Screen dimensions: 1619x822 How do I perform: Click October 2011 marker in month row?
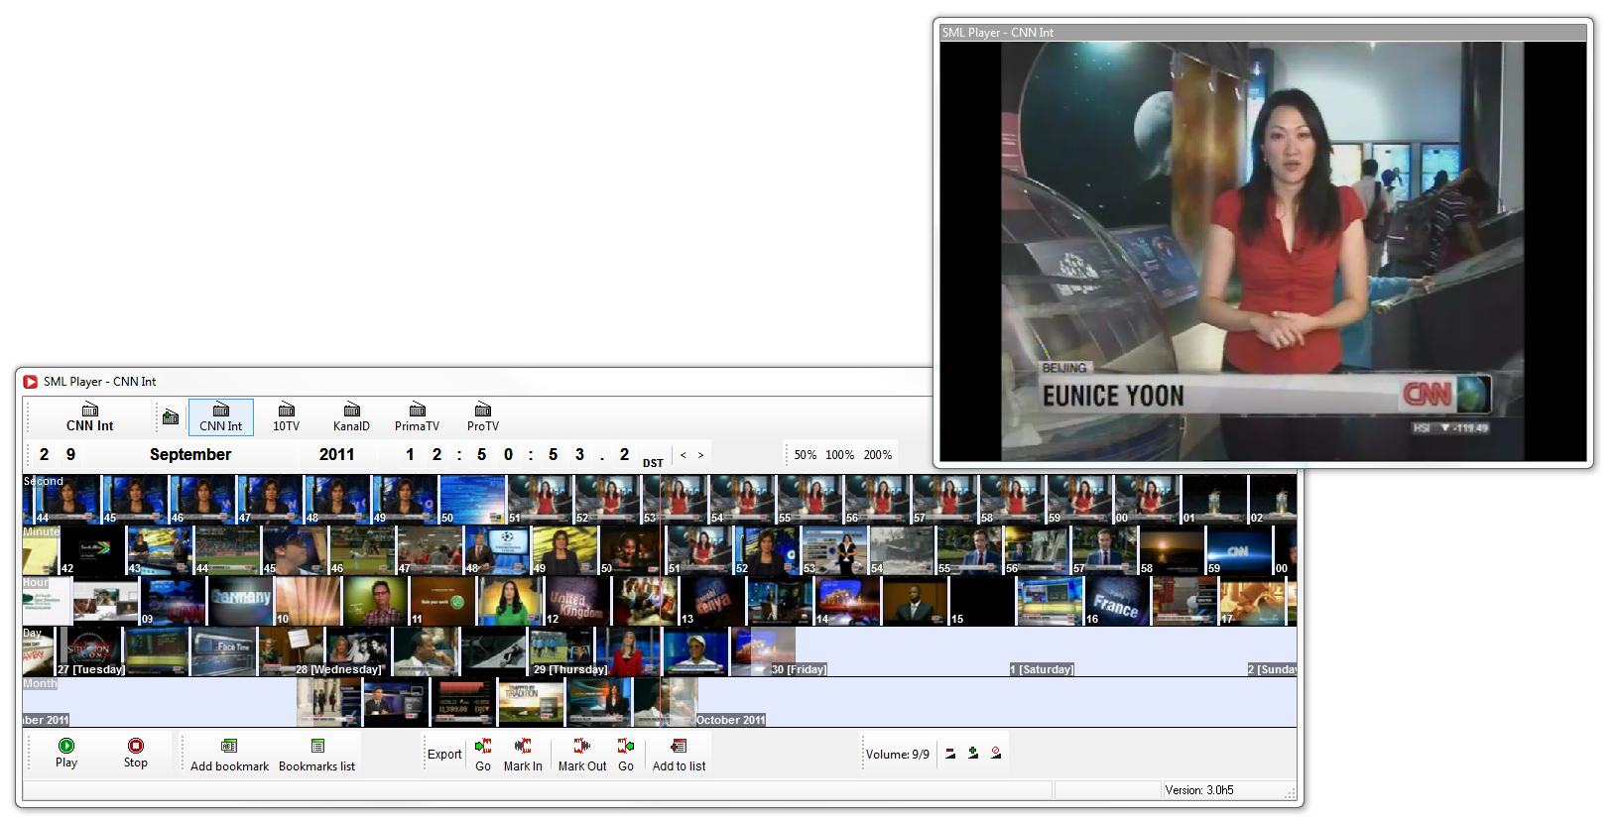(730, 720)
